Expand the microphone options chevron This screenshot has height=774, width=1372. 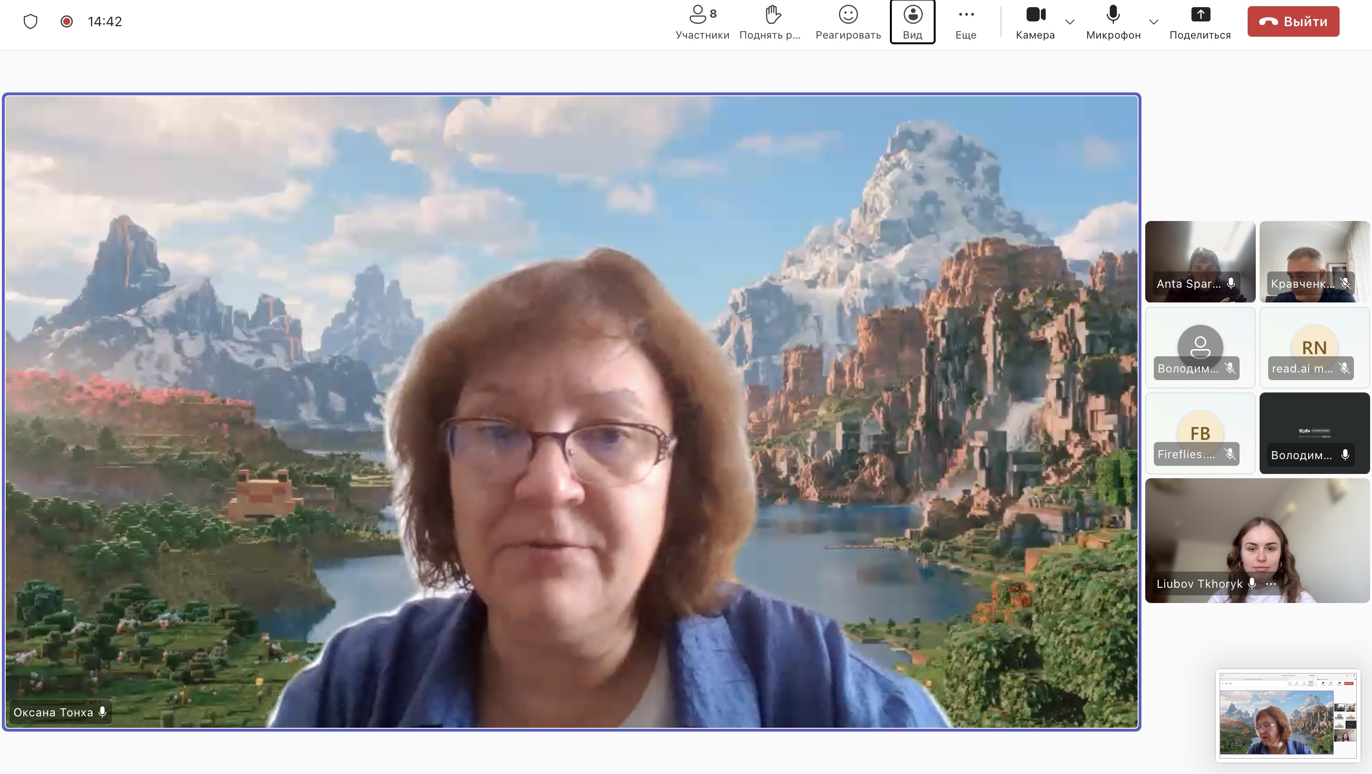click(1154, 22)
